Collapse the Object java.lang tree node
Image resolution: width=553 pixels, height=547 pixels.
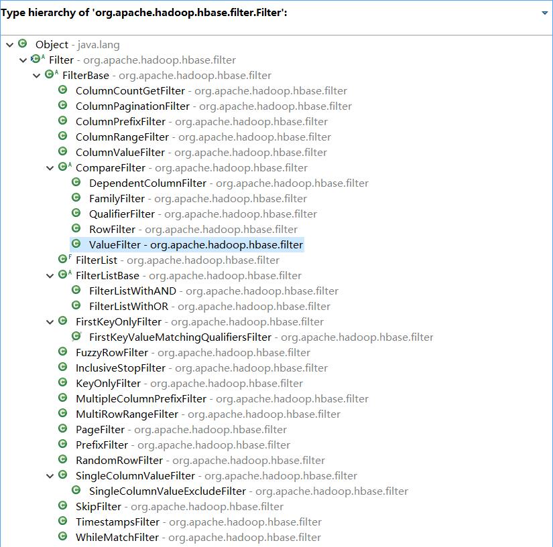(x=10, y=45)
